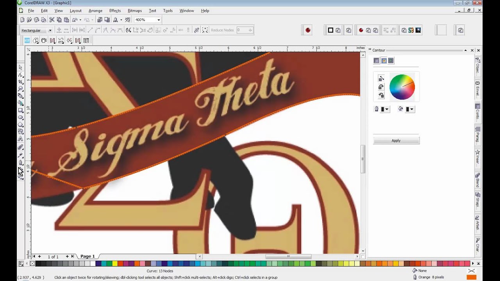Add a page with the plus button after '1 of 1'

tap(67, 256)
